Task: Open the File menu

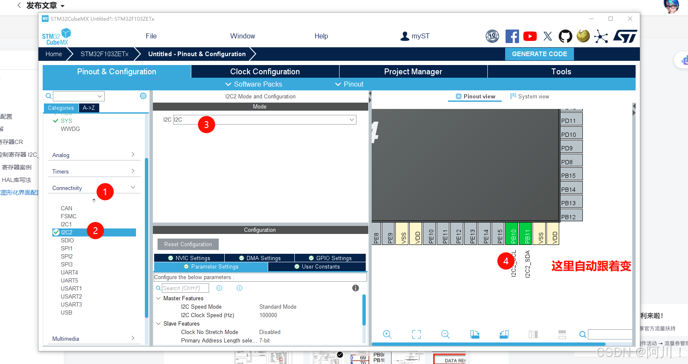Action: point(151,36)
